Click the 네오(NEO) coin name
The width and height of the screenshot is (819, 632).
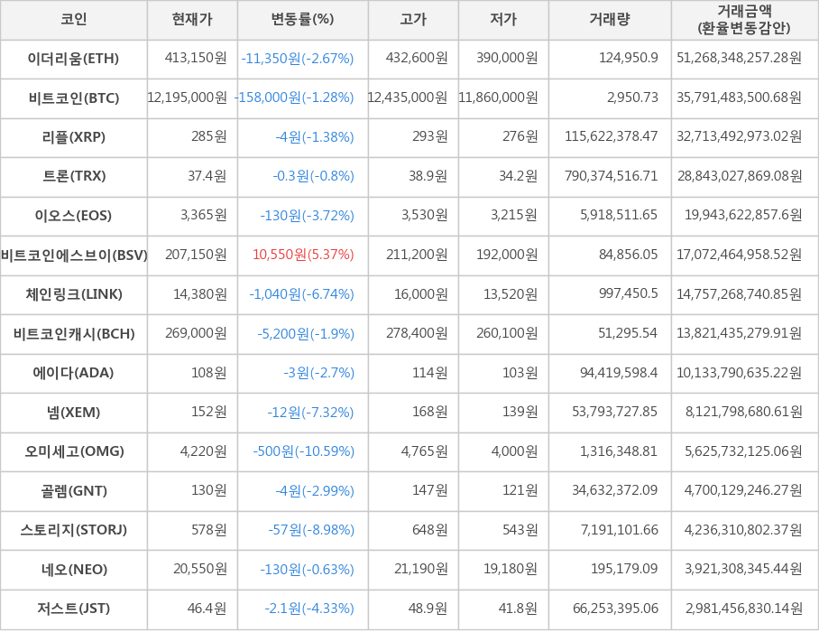tap(74, 570)
